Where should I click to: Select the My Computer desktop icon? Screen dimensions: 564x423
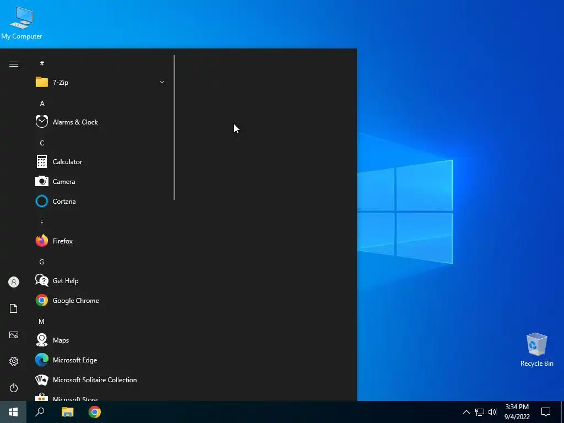point(21,23)
